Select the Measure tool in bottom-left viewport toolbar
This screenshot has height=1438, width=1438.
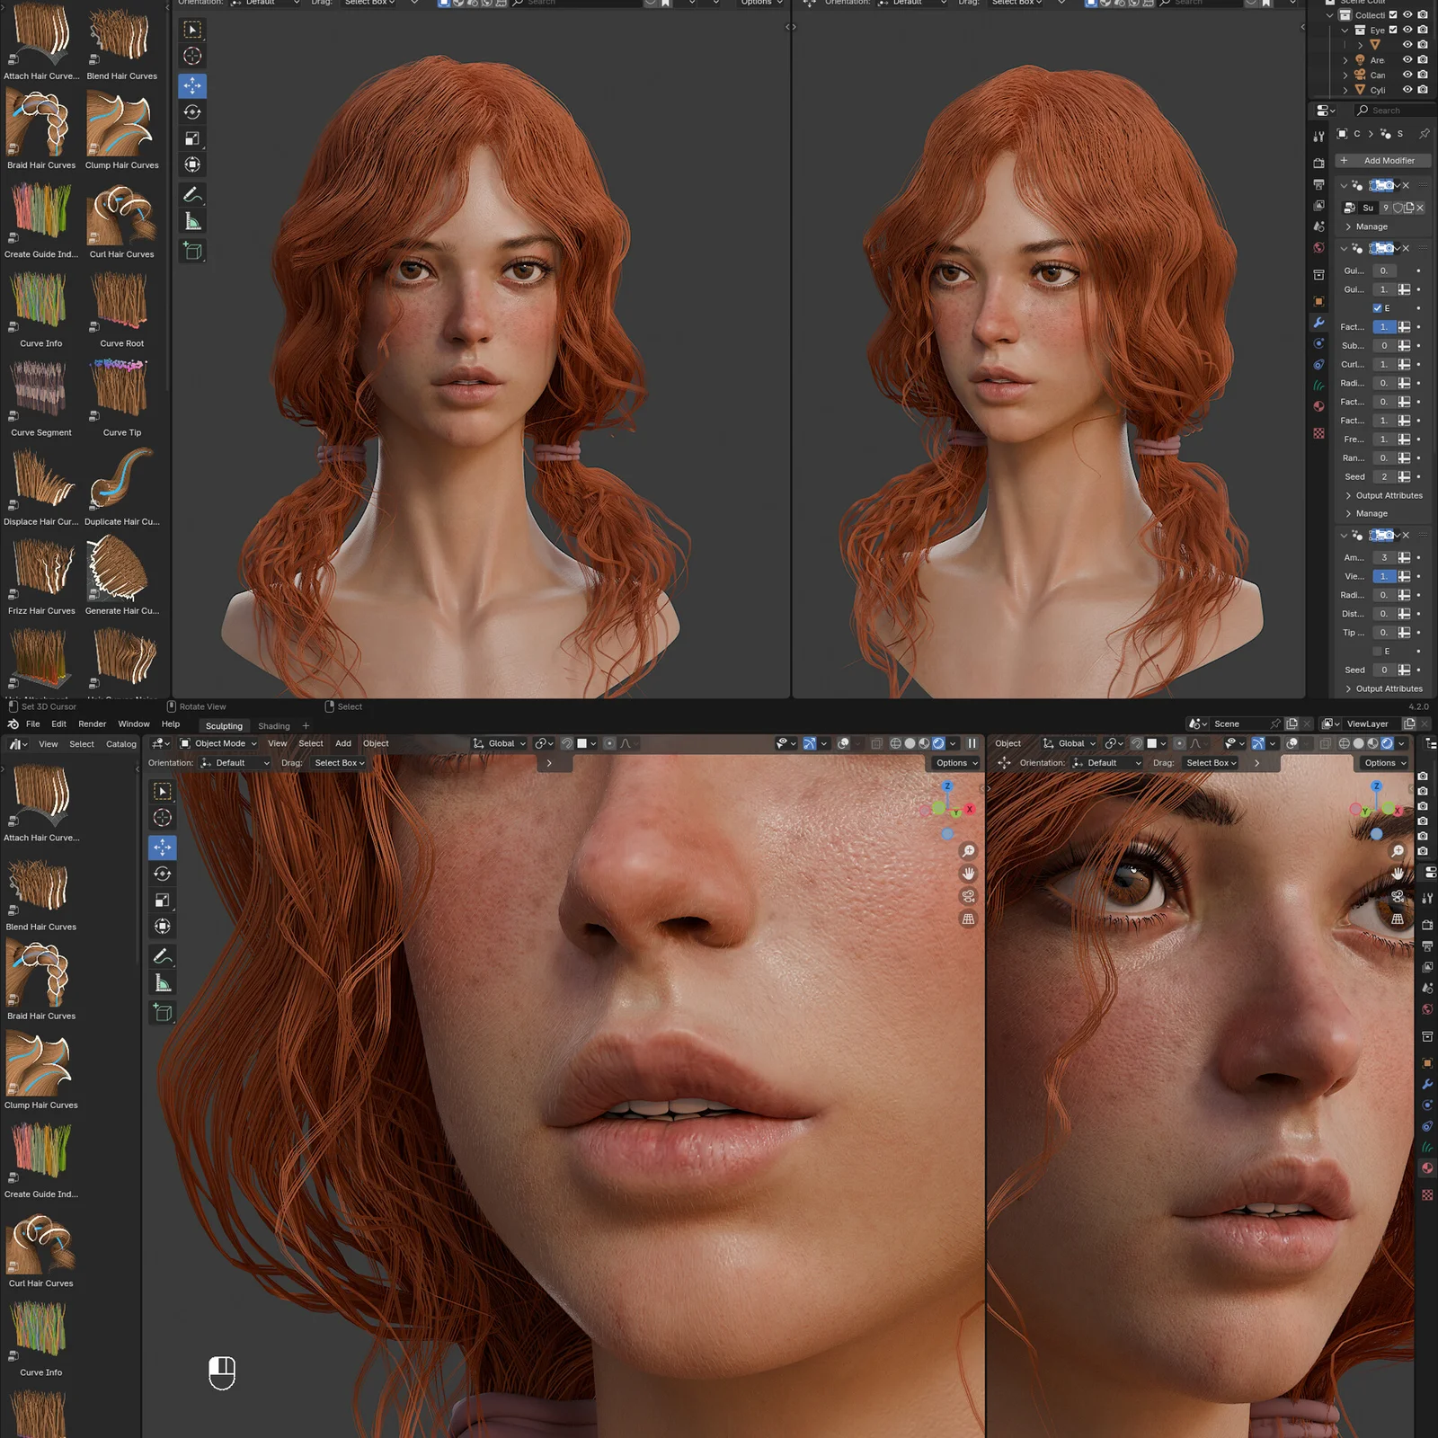(163, 983)
